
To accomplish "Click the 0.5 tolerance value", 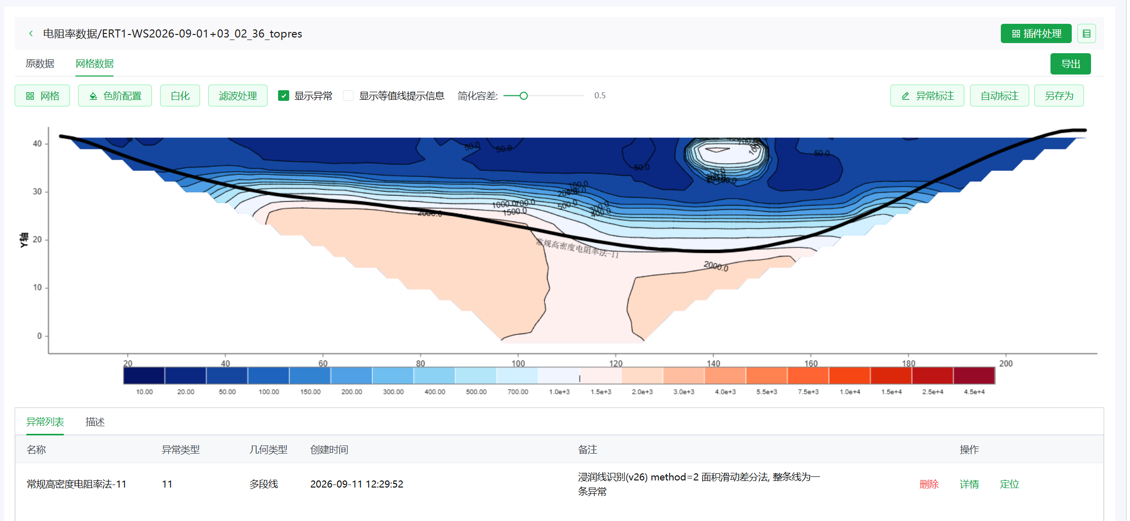I will (600, 96).
